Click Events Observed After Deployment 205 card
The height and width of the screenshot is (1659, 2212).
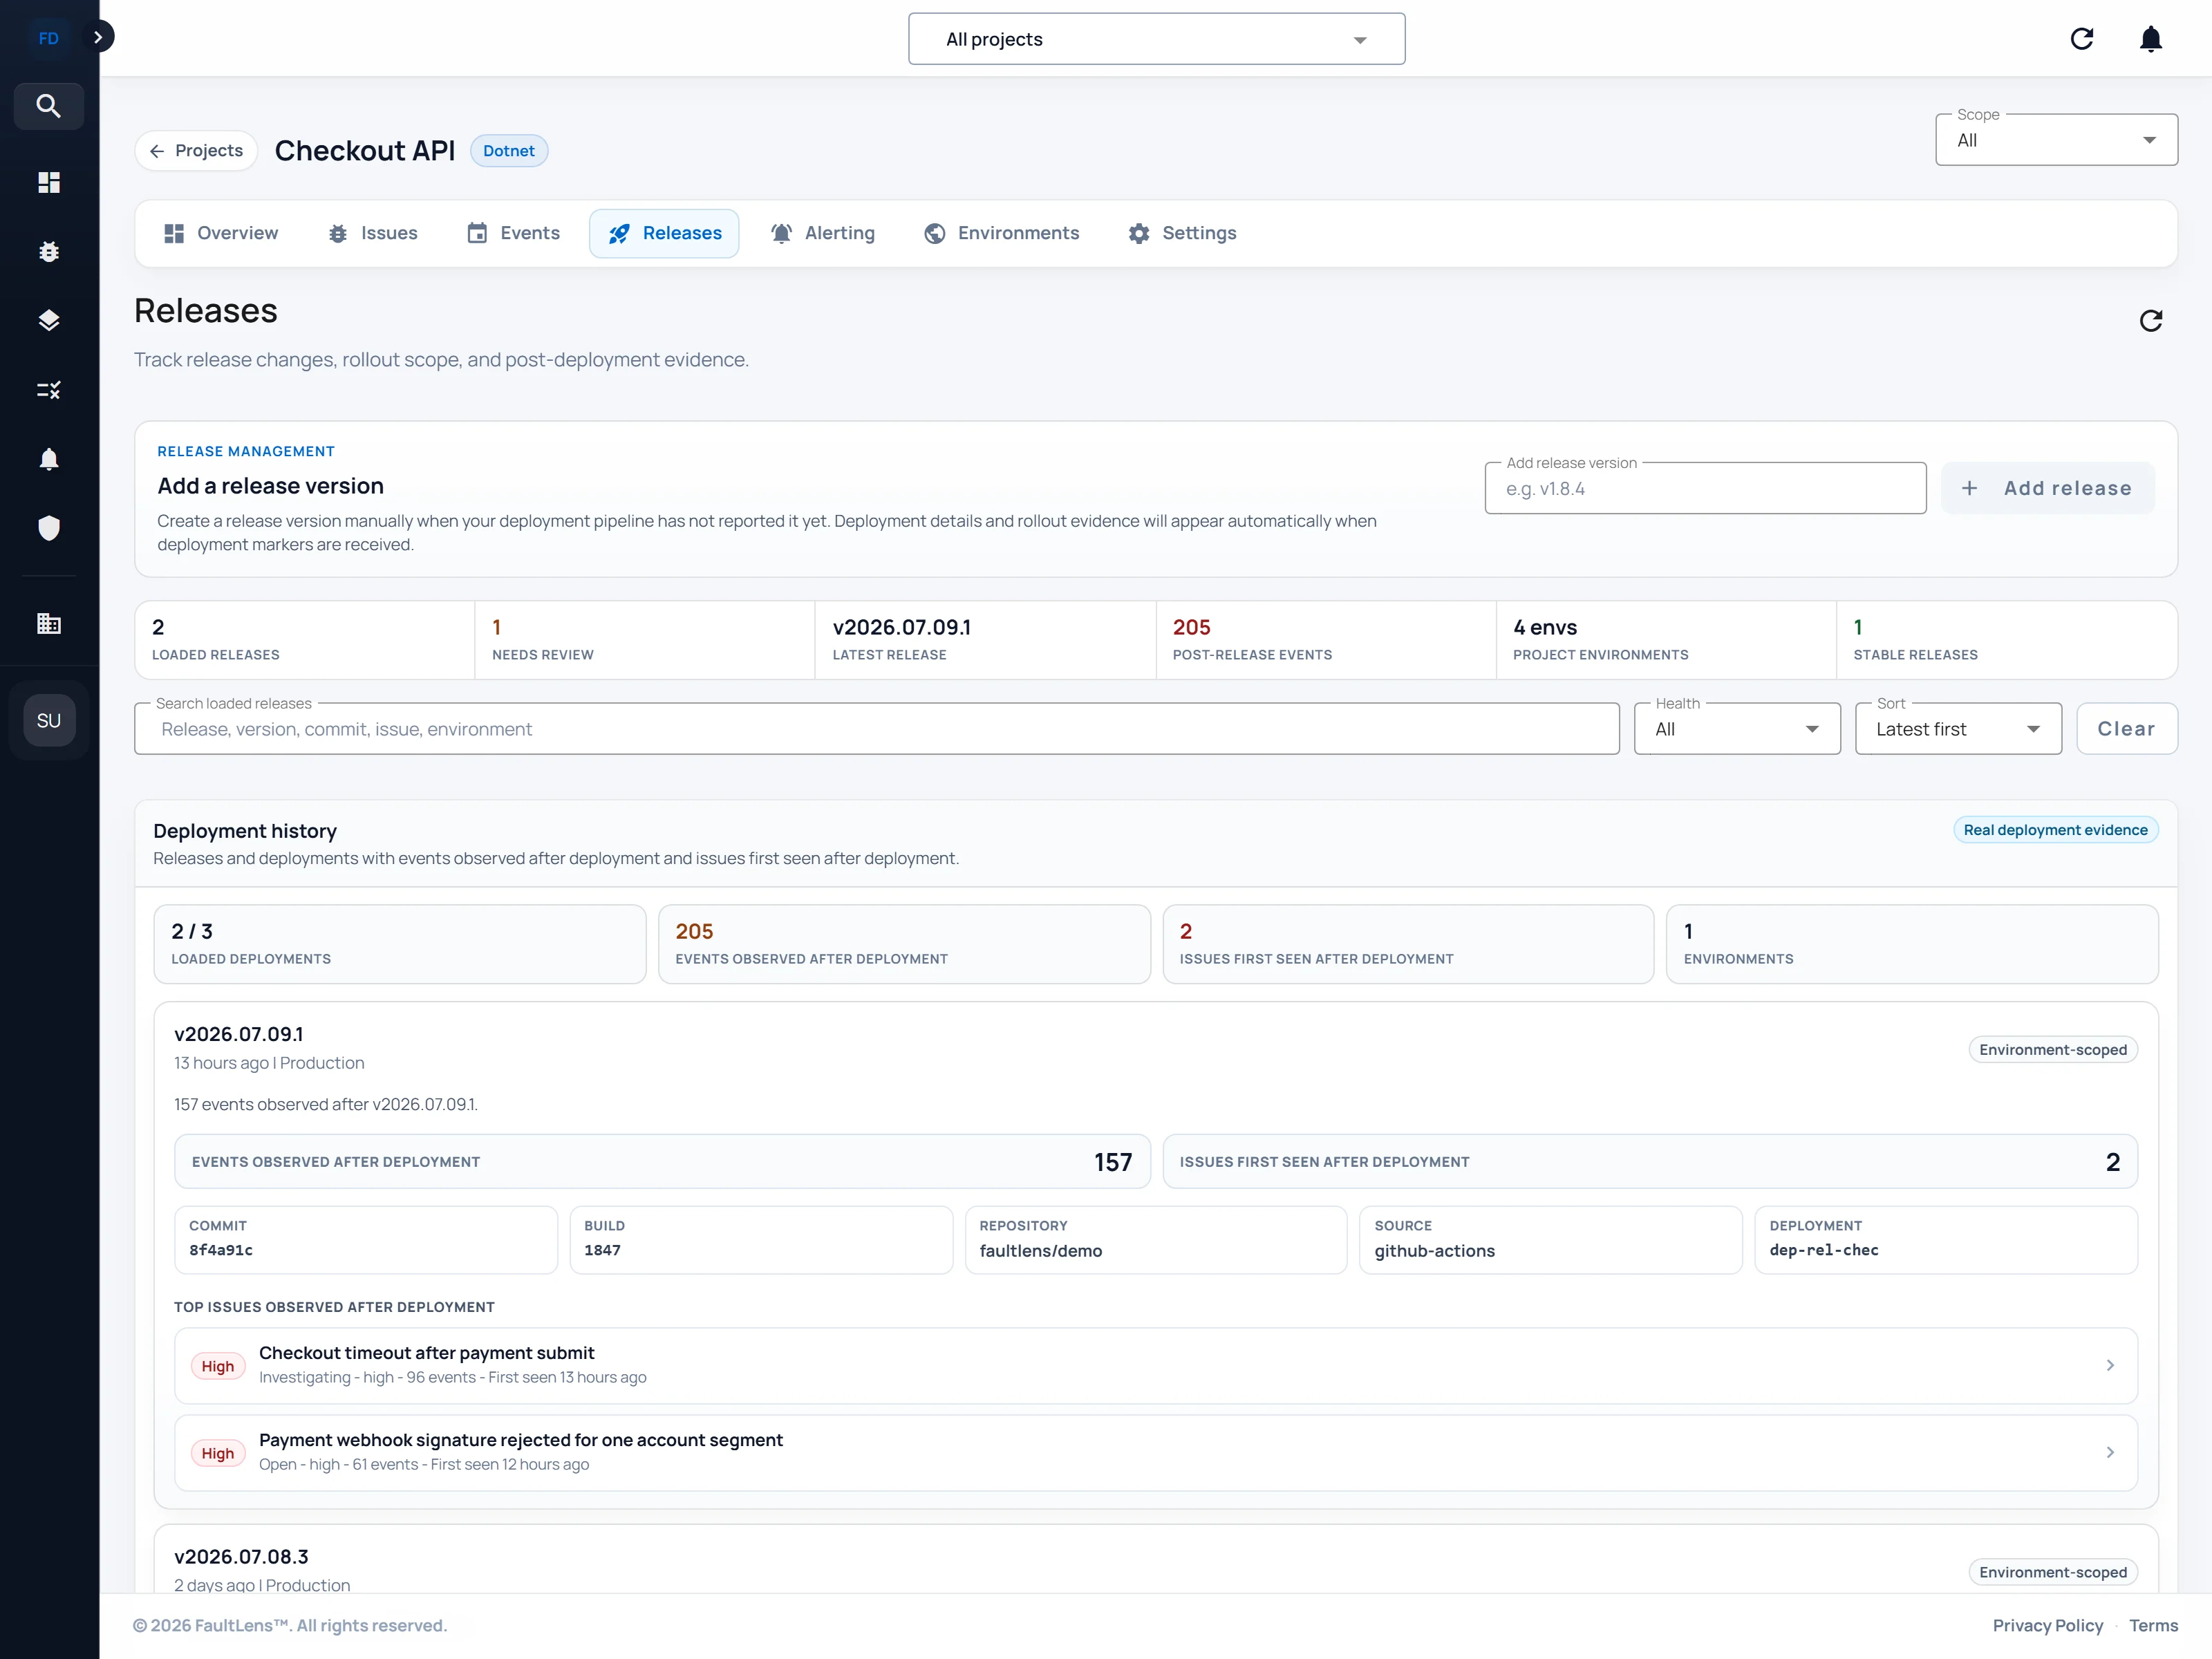pyautogui.click(x=904, y=944)
